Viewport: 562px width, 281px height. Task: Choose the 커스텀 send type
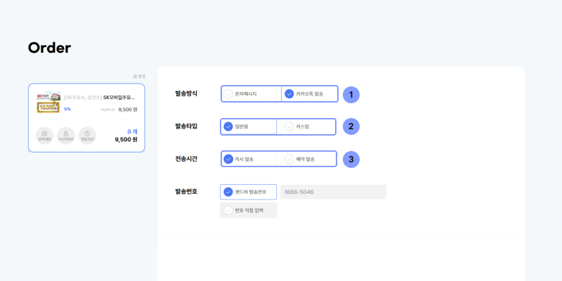click(308, 126)
